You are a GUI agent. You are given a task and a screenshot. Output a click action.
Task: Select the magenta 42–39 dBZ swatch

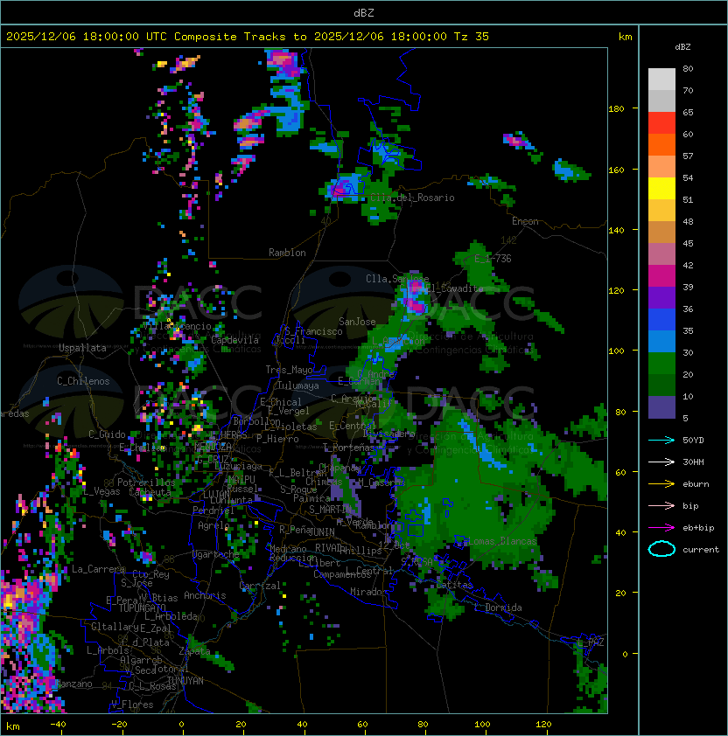point(661,275)
